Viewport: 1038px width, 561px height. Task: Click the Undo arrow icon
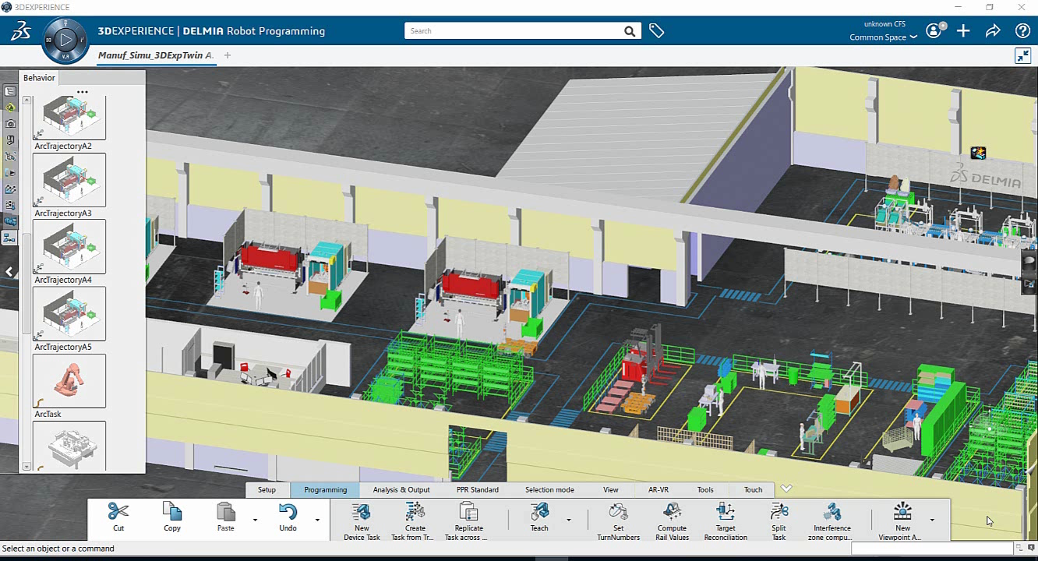click(x=288, y=512)
